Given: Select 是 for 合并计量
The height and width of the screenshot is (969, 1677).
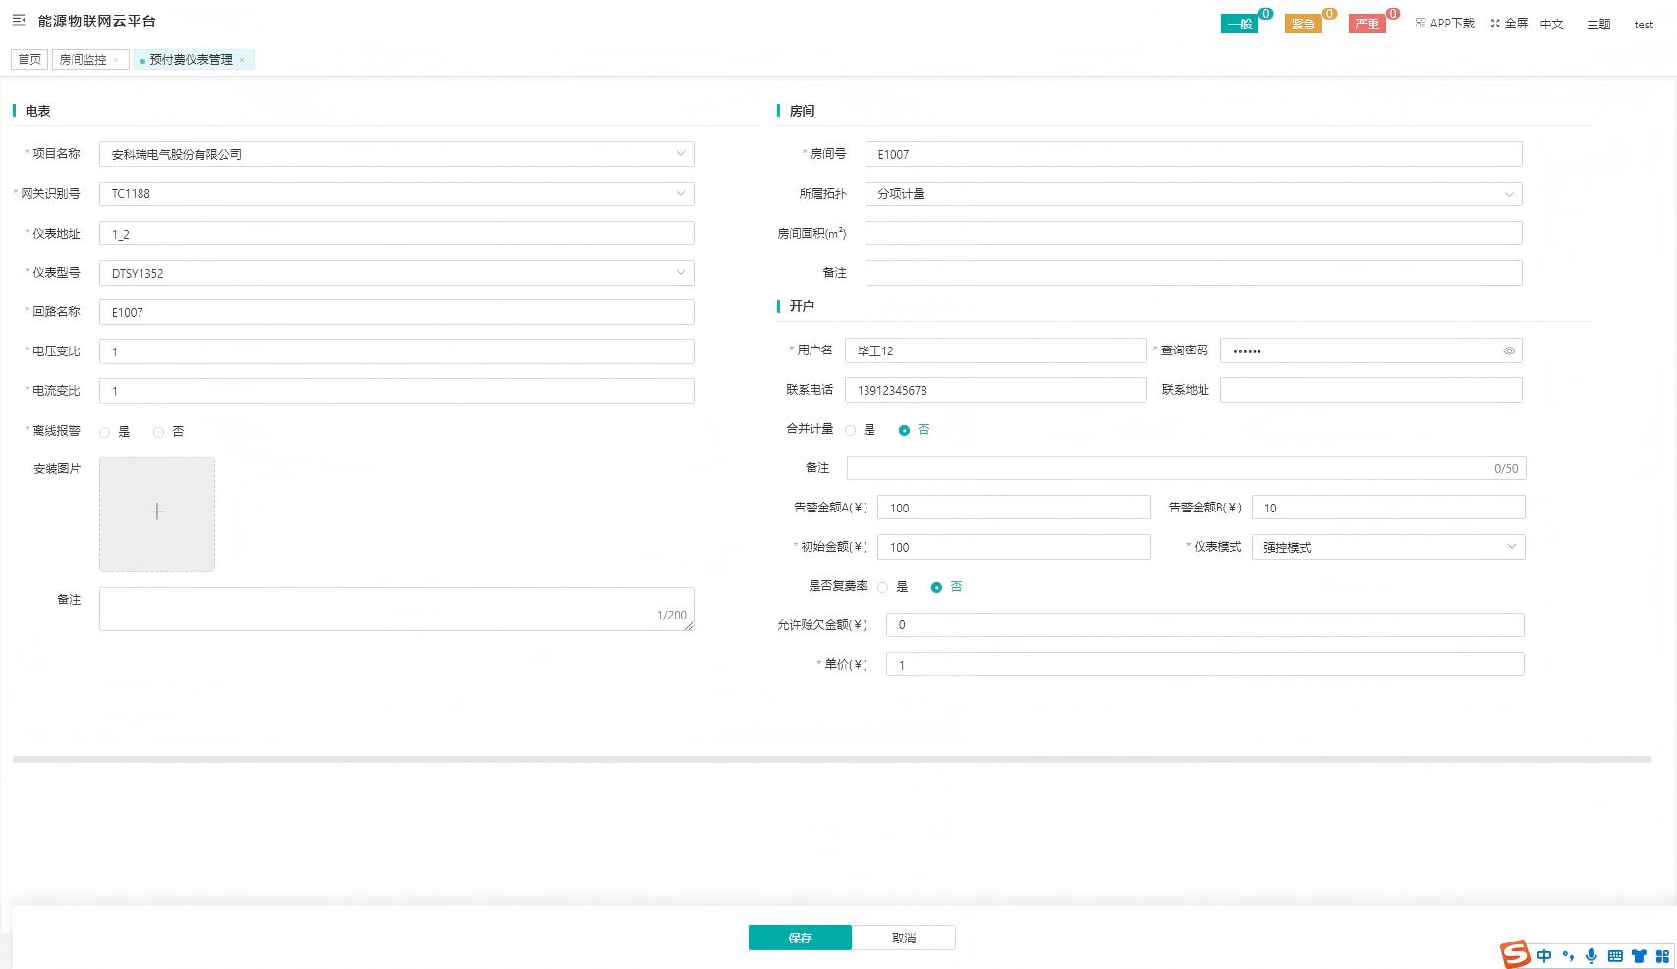Looking at the screenshot, I should click(851, 430).
